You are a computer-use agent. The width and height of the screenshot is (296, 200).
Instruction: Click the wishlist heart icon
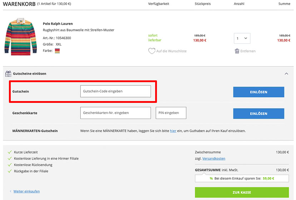(152, 51)
